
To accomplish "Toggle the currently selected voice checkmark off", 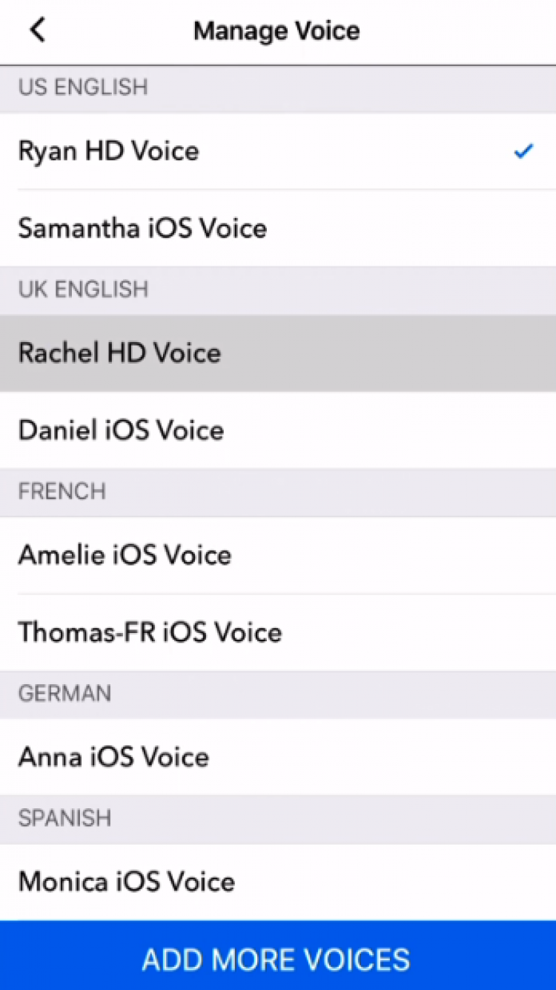I will (523, 151).
